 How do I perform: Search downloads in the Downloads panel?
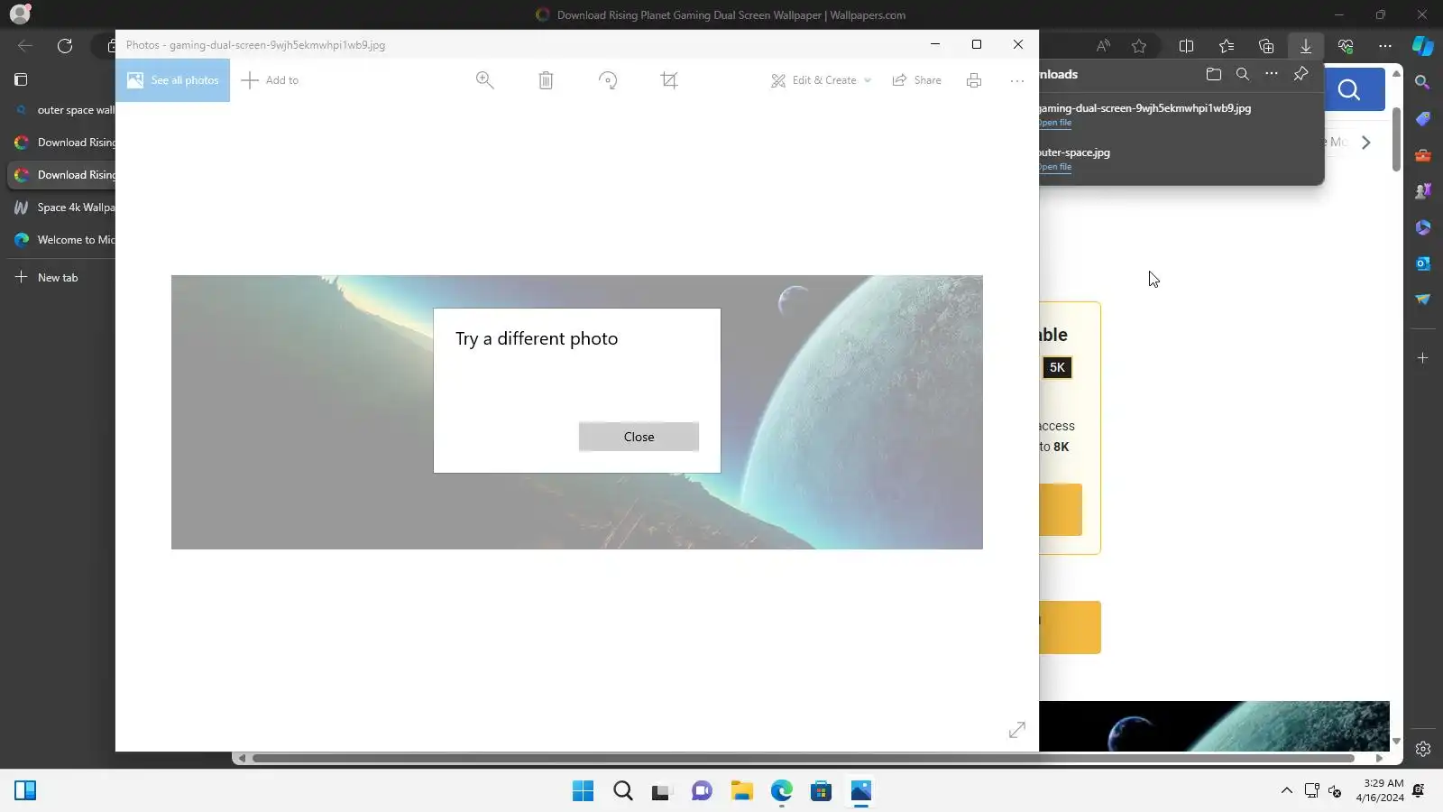(x=1243, y=74)
